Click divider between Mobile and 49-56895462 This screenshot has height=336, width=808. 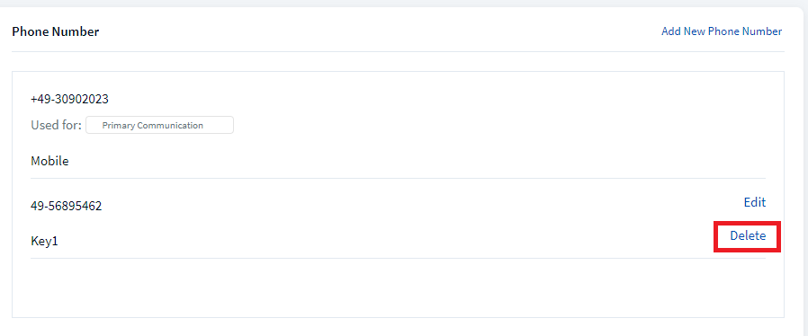398,179
